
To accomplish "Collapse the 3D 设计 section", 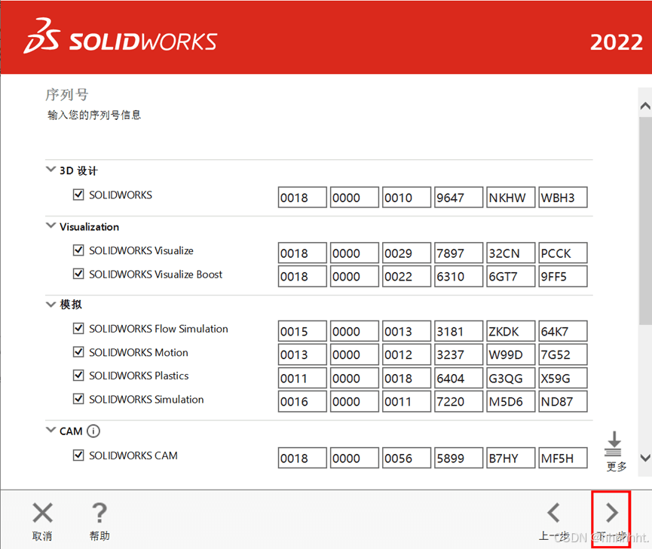I will pos(51,169).
